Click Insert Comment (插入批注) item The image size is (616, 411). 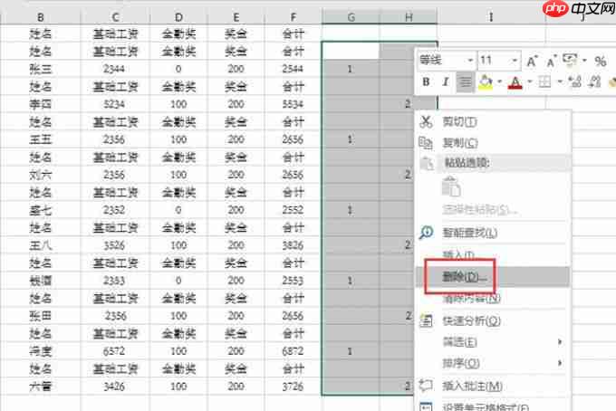(x=494, y=387)
